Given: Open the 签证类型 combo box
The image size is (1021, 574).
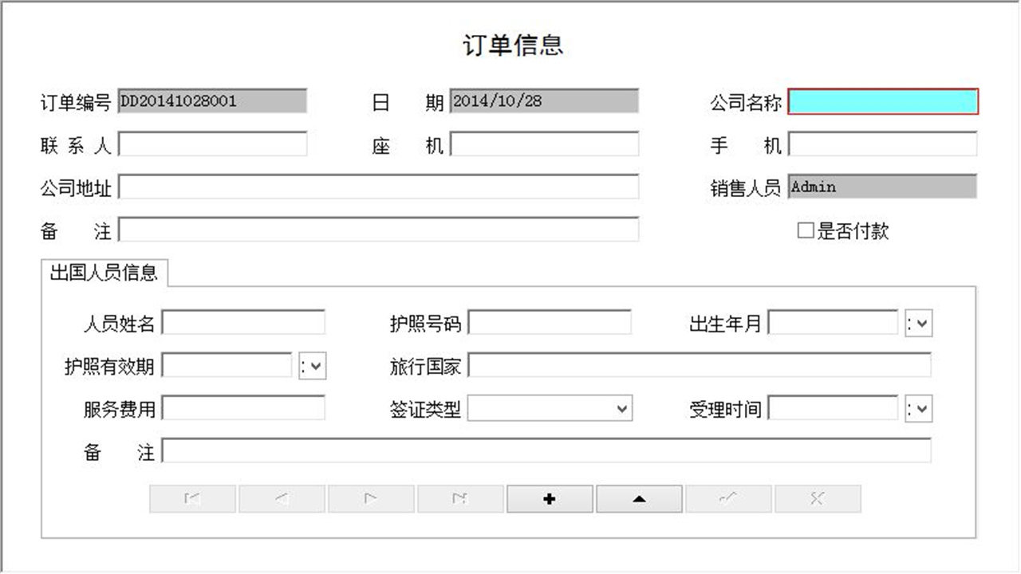Looking at the screenshot, I should tap(623, 408).
